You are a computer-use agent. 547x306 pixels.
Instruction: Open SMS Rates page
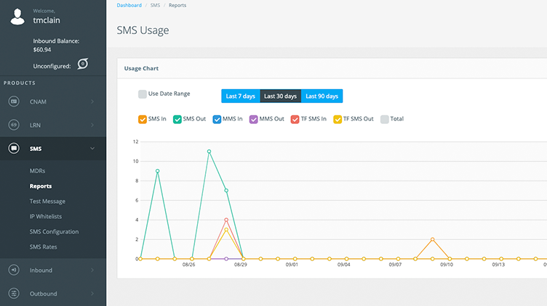coord(43,247)
